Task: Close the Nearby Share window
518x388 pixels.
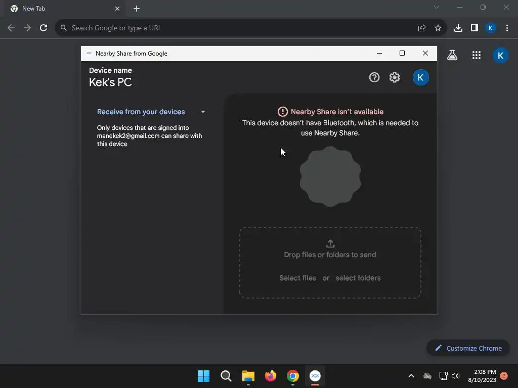Action: (425, 54)
